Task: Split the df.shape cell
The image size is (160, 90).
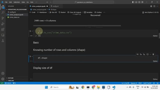Action: tap(147, 54)
